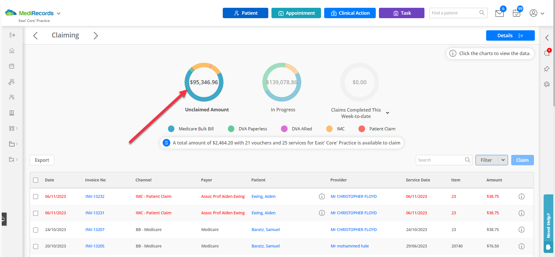555x257 pixels.
Task: Click the table search magnifier icon
Action: (468, 160)
